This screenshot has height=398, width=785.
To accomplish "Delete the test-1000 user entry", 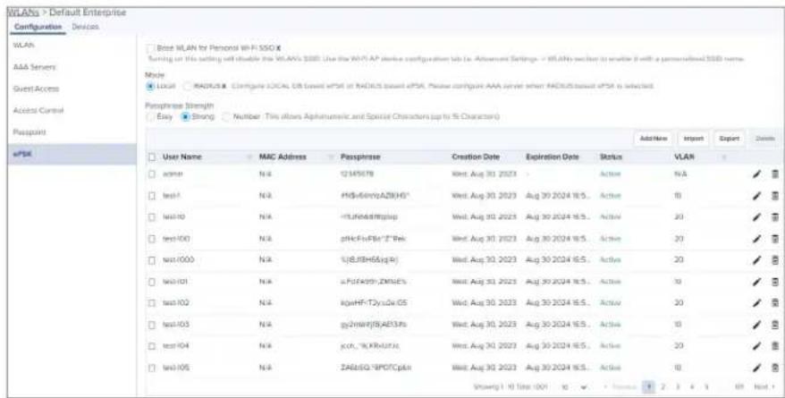I will point(775,260).
